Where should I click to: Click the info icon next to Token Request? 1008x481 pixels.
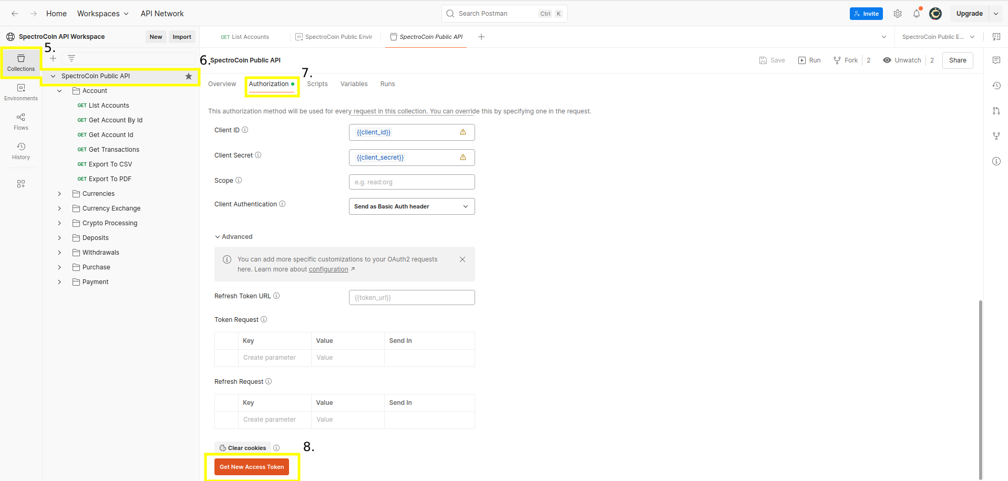coord(264,320)
